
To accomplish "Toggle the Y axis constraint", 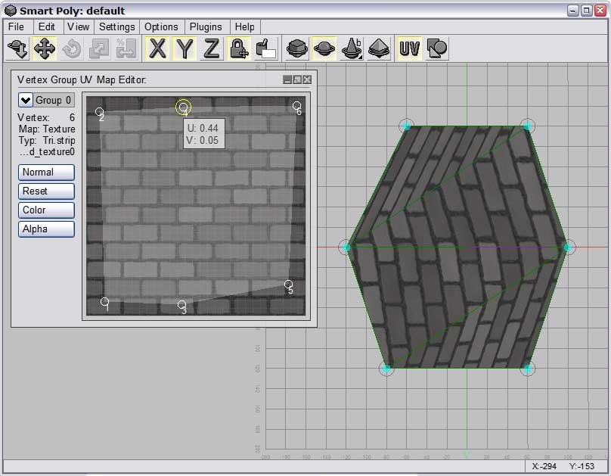I will click(x=185, y=48).
